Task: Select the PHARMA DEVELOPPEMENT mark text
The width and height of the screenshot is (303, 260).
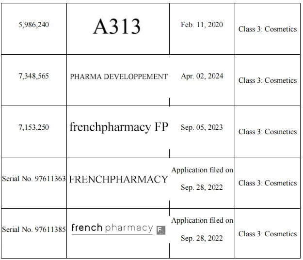Action: point(119,76)
